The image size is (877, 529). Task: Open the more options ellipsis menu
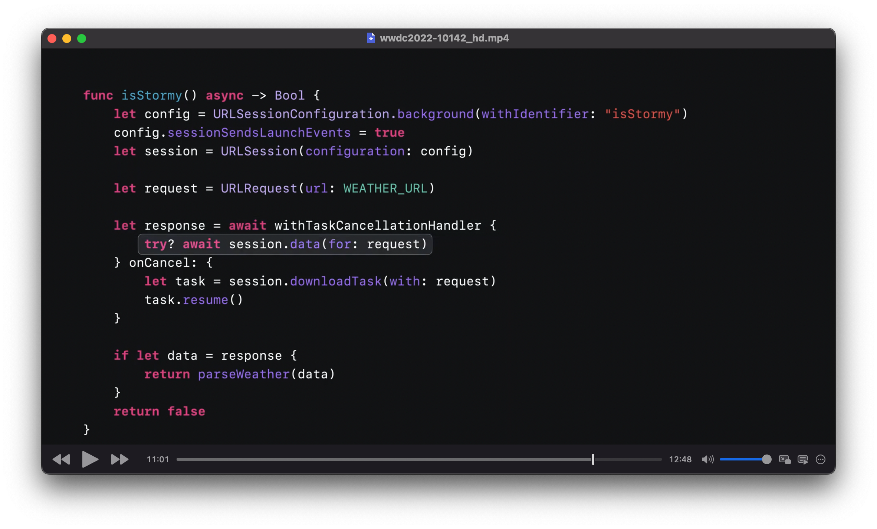pos(821,459)
